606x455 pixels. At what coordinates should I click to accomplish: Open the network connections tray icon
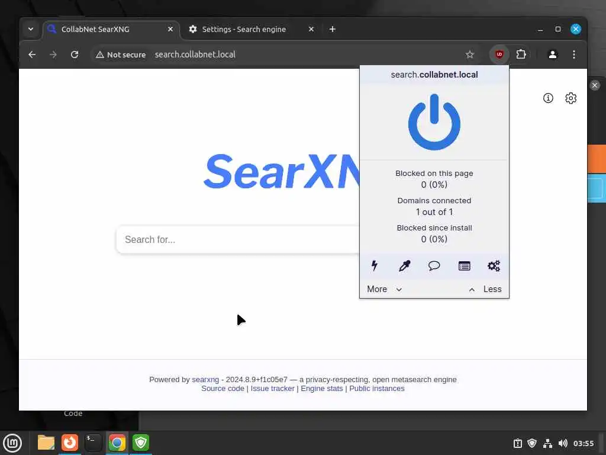(547, 443)
